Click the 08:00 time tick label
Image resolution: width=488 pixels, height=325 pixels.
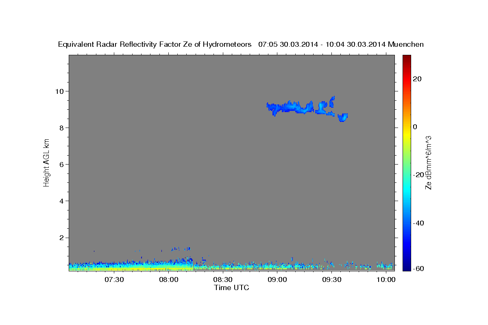click(168, 279)
